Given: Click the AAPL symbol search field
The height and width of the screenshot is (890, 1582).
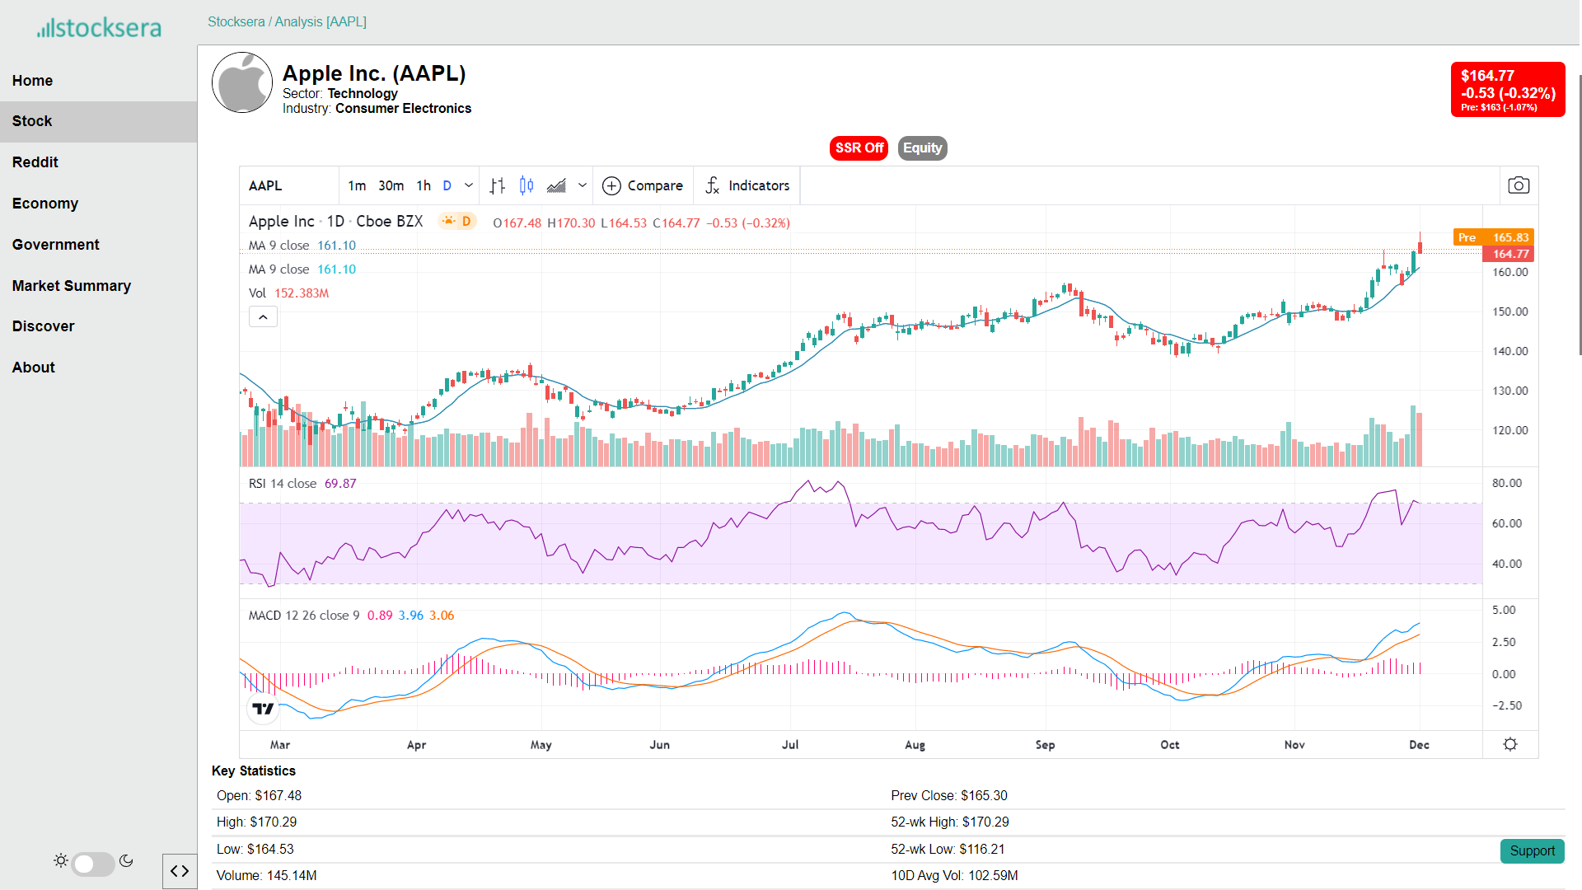Looking at the screenshot, I should click(x=288, y=186).
